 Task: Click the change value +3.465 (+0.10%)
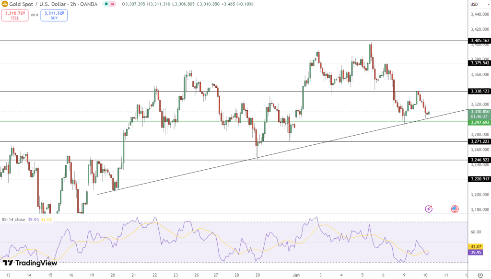click(238, 4)
